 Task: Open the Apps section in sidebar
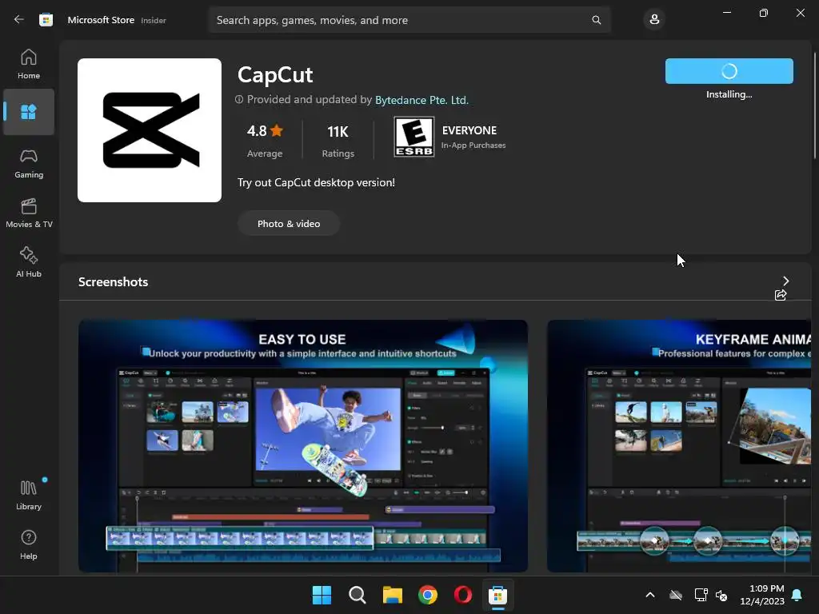click(x=29, y=112)
